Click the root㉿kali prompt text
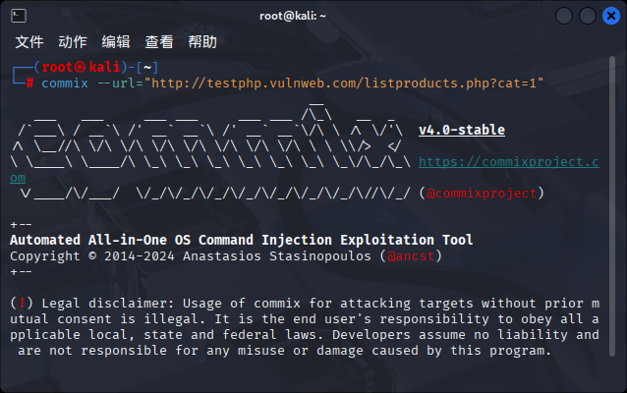The height and width of the screenshot is (393, 627). tap(81, 67)
